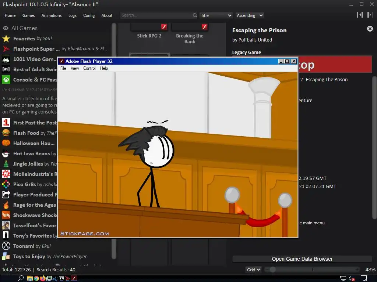Select Best of Adult Swim [as] icon
377x282 pixels.
tap(6, 69)
